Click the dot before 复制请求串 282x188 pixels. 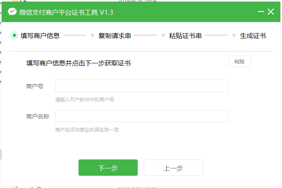coord(92,36)
